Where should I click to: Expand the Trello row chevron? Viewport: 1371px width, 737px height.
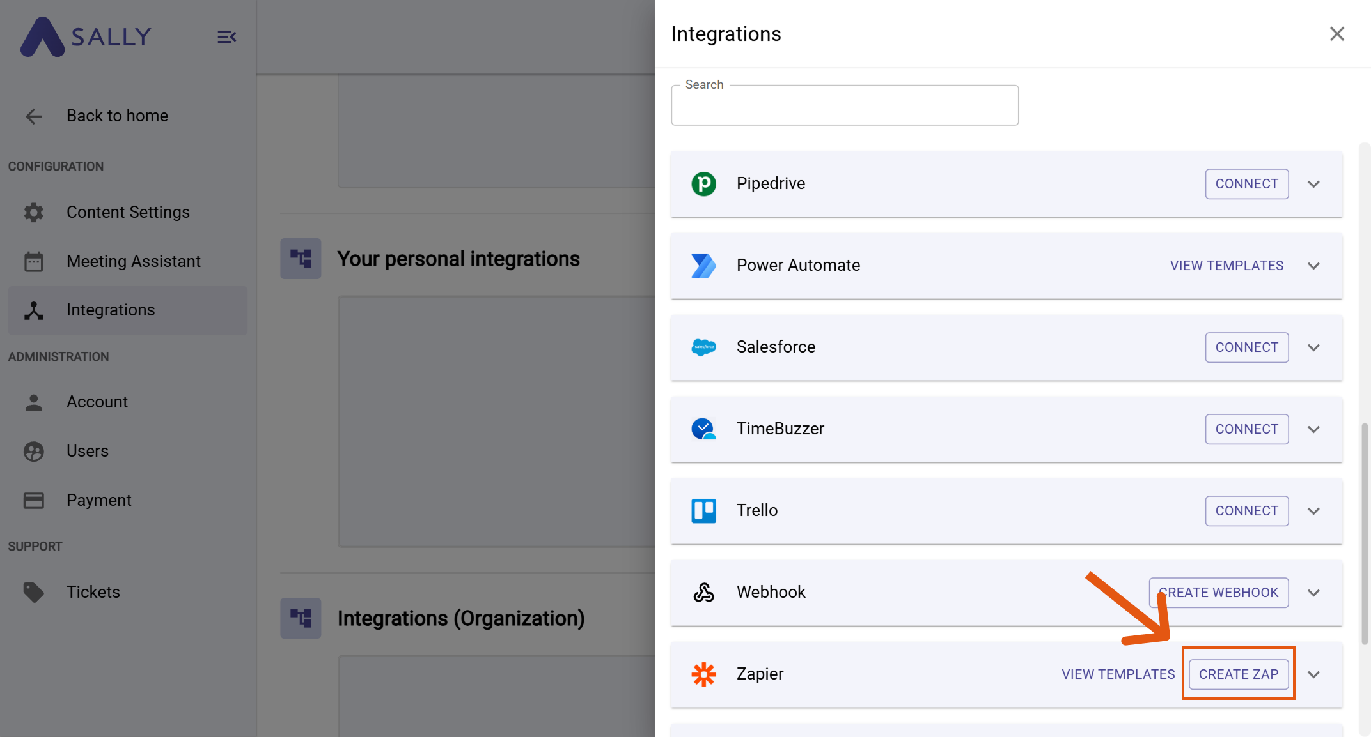point(1313,511)
